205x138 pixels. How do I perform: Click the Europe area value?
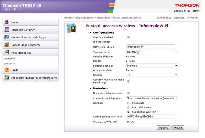point(130,70)
